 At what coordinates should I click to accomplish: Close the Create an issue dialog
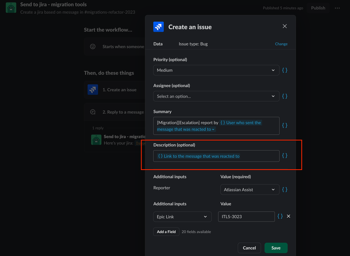(284, 26)
